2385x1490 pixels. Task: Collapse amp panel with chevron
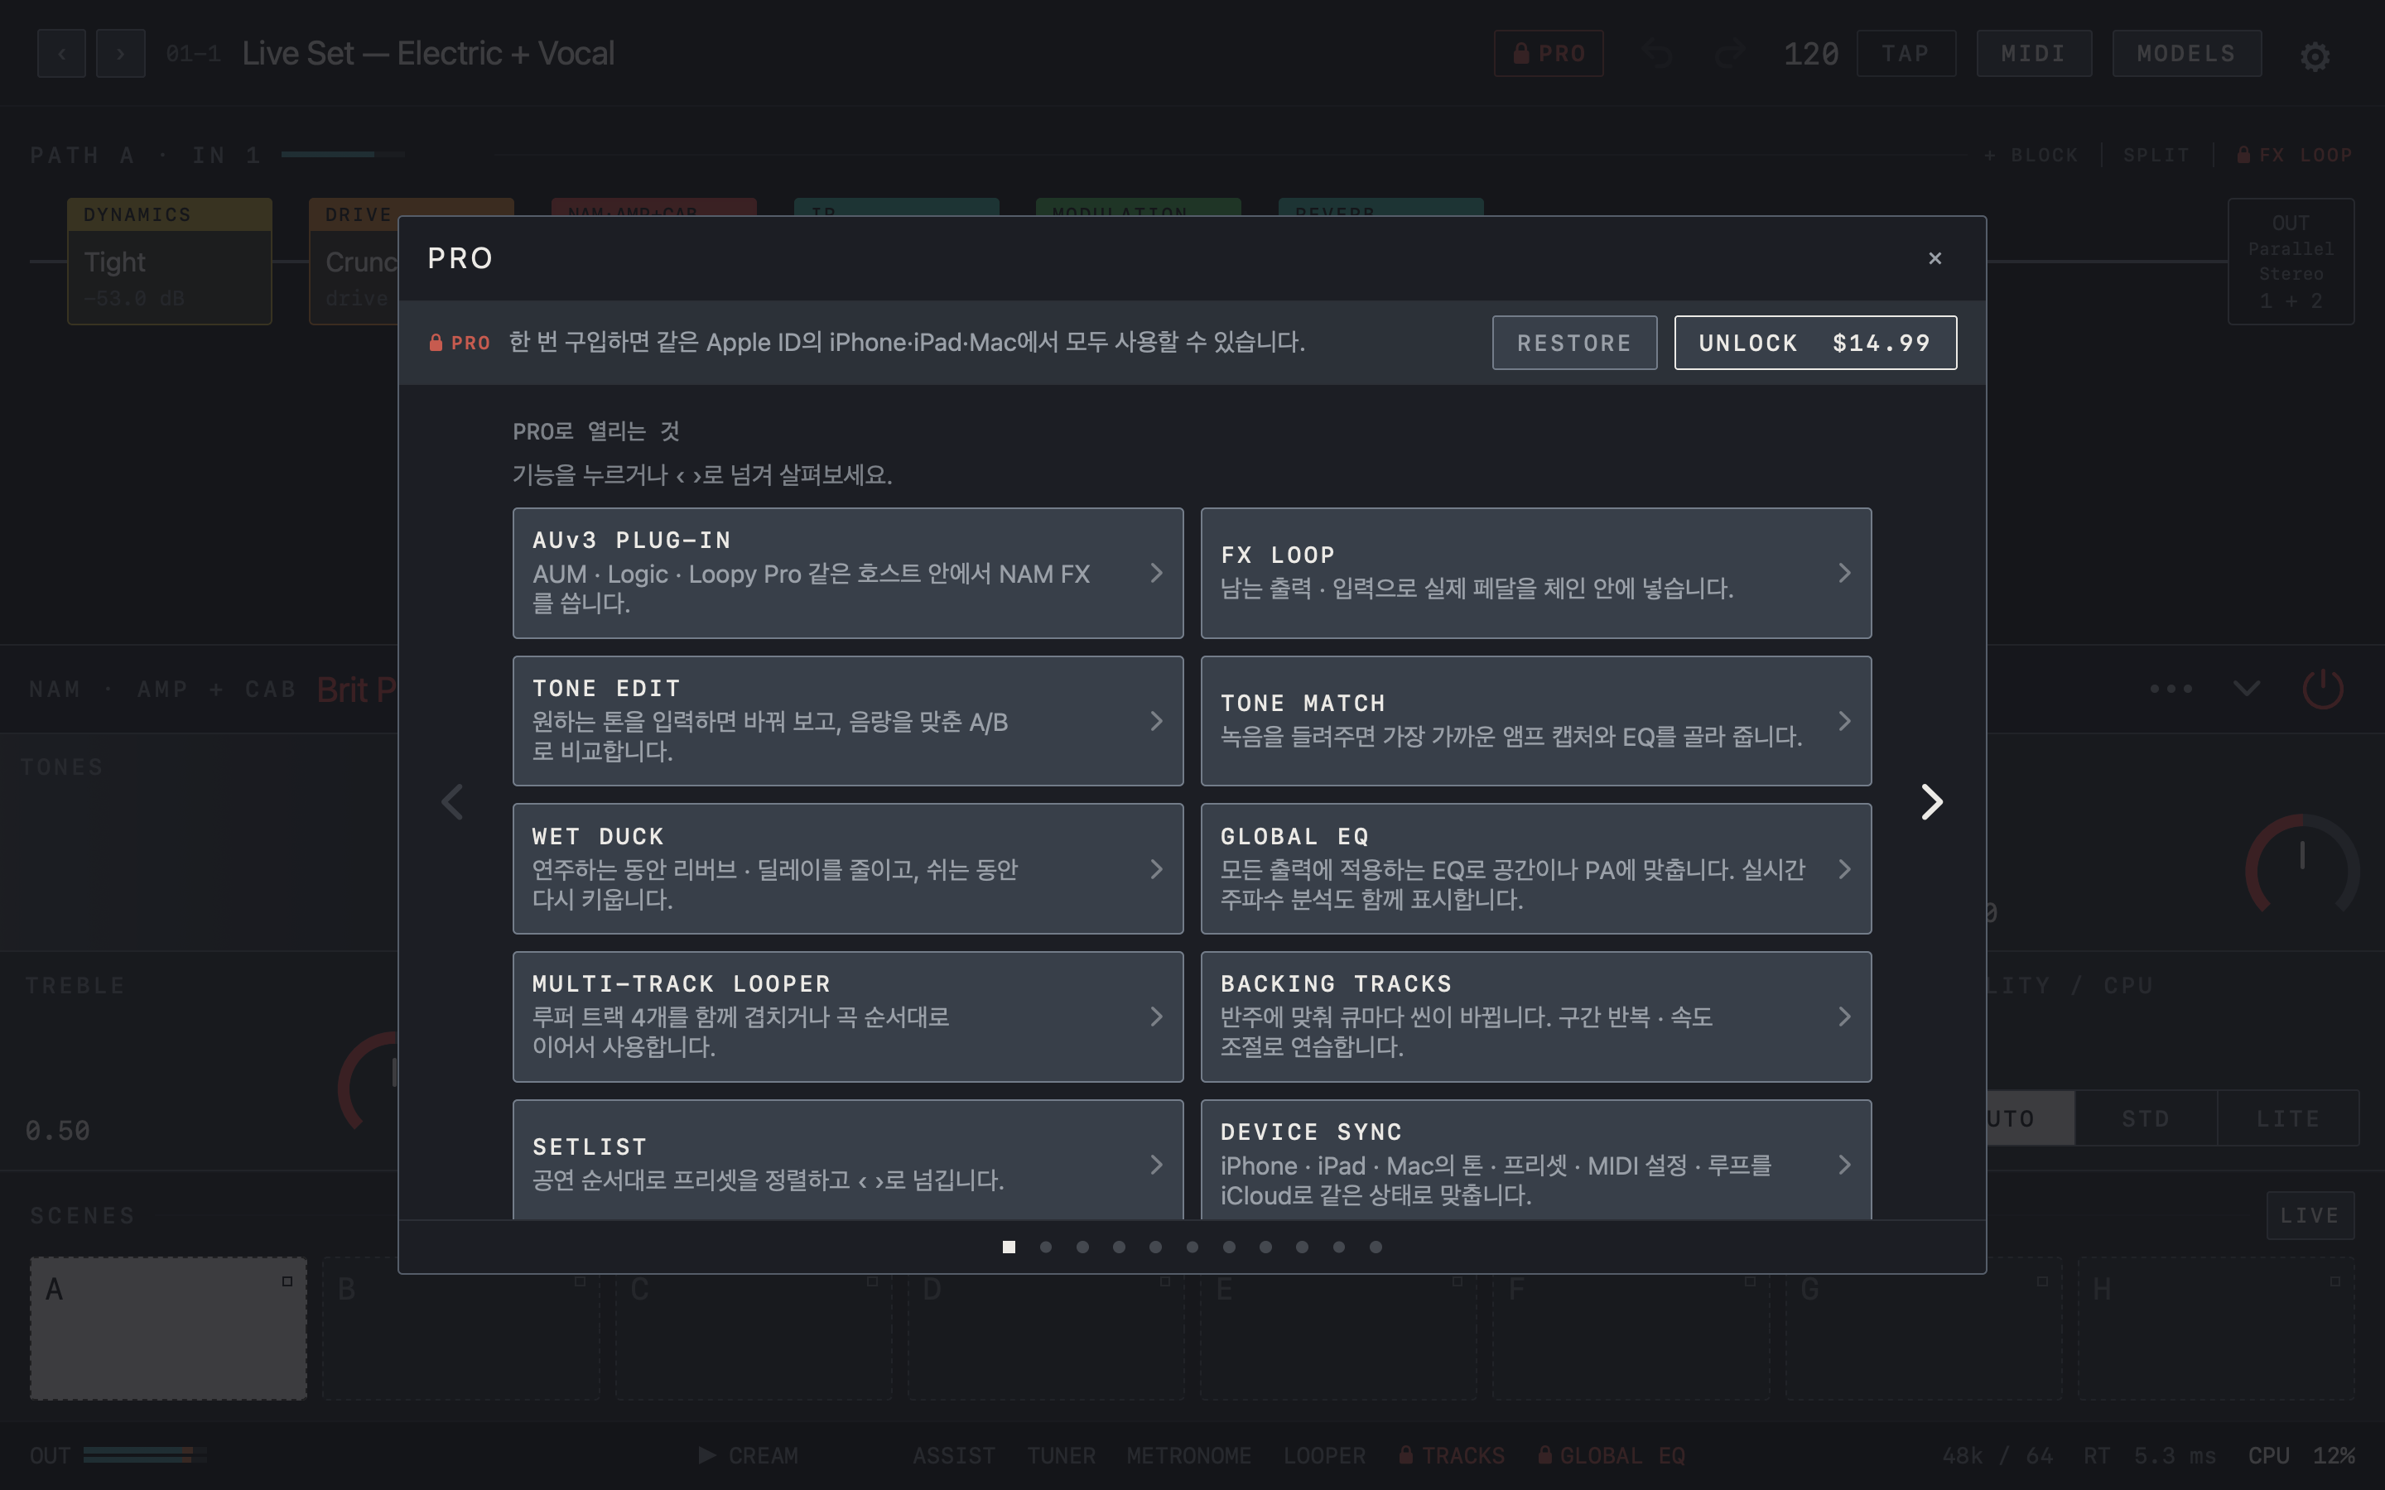tap(2246, 688)
